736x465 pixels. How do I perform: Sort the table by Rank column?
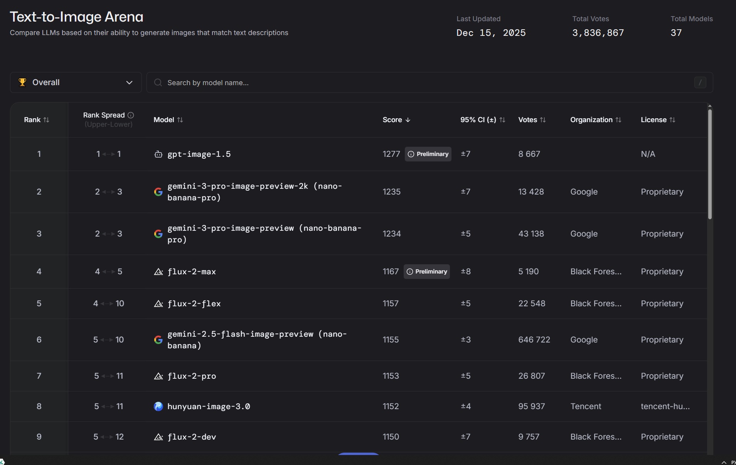[37, 120]
